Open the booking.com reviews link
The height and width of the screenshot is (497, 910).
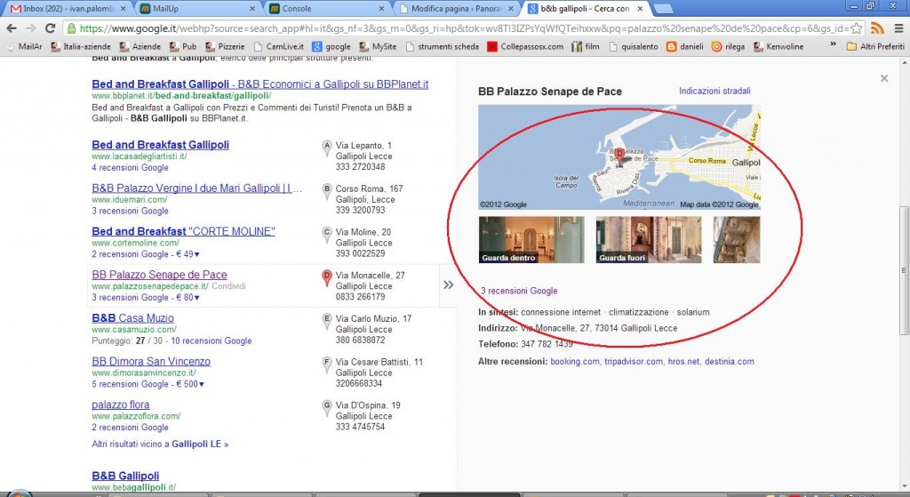(575, 362)
